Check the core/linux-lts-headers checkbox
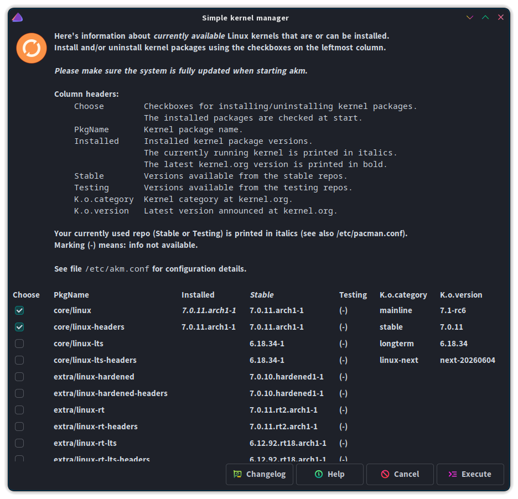 (19, 360)
